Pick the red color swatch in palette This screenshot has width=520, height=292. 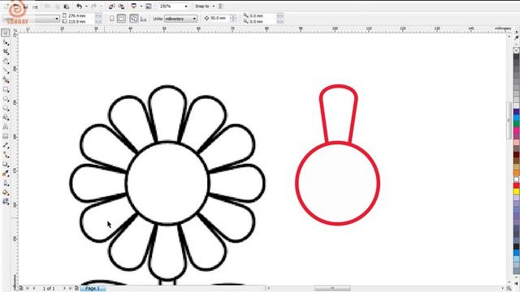click(x=517, y=186)
